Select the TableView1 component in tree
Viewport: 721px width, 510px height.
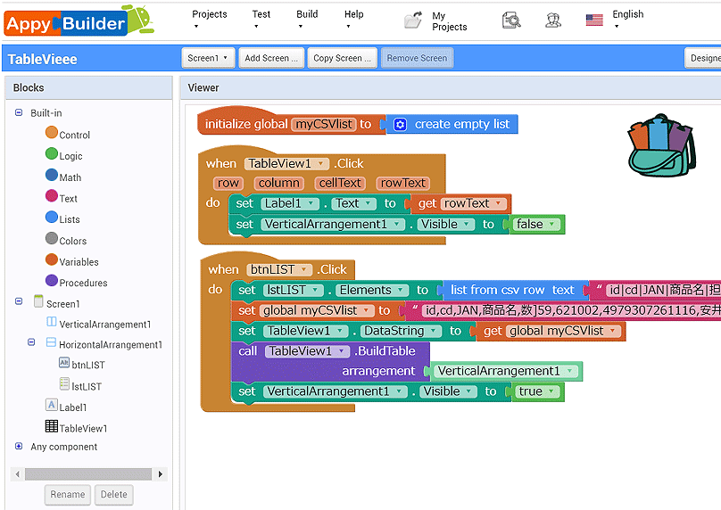pos(83,429)
